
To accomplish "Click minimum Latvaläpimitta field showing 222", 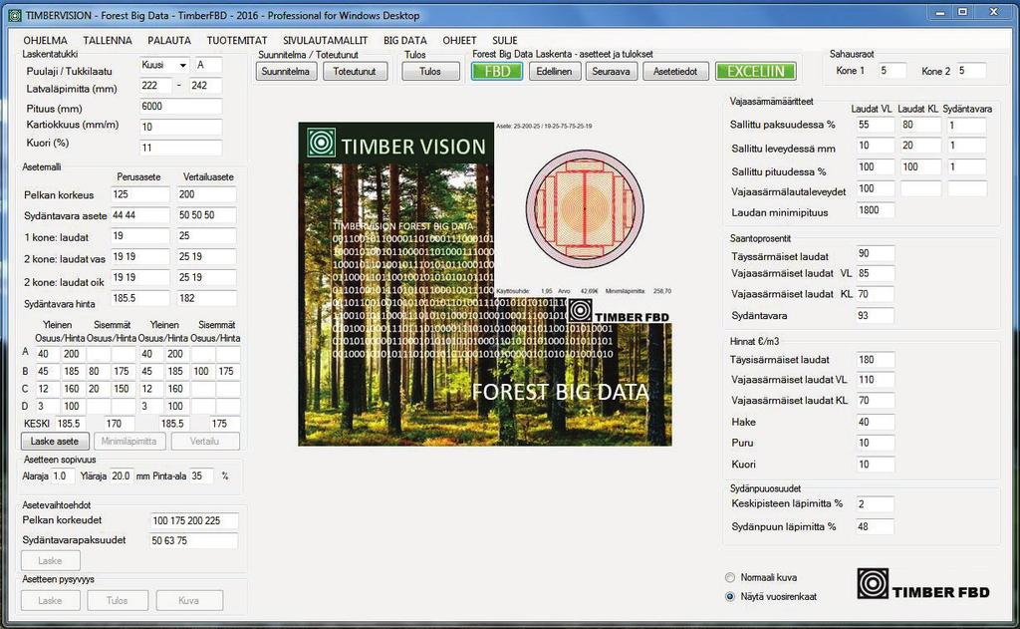I will pos(155,86).
